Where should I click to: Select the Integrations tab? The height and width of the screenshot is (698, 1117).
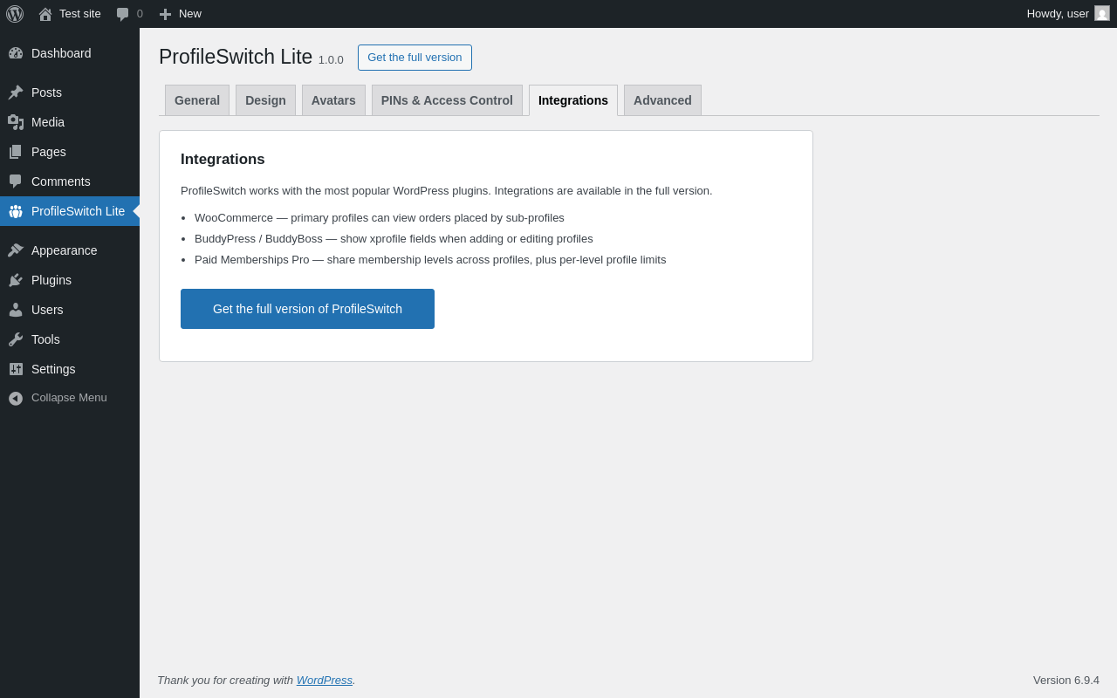point(573,100)
